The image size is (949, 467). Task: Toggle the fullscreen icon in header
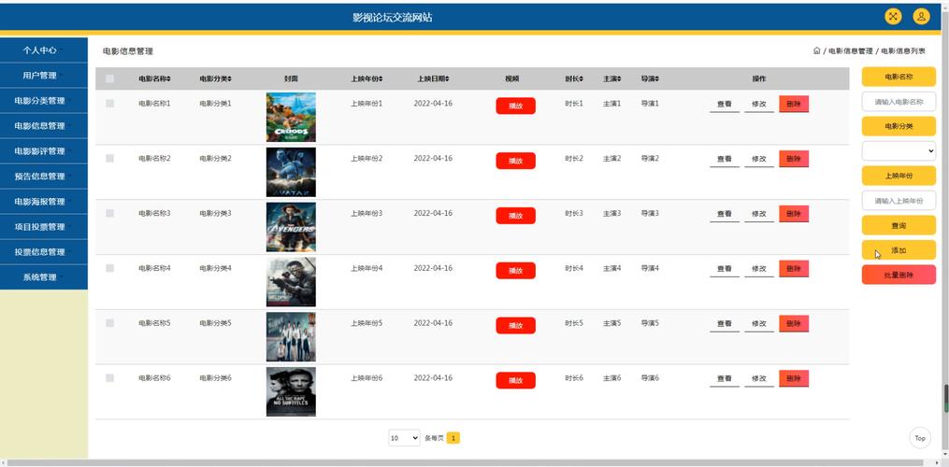click(x=893, y=16)
